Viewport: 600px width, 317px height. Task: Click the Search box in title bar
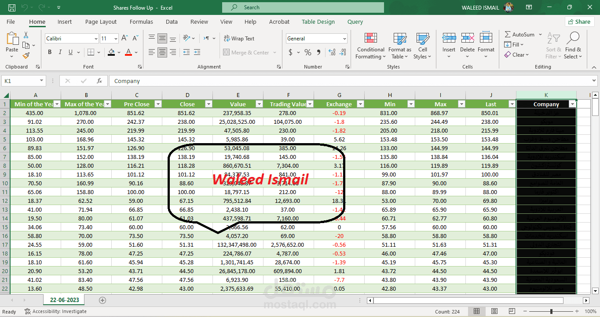pyautogui.click(x=303, y=7)
